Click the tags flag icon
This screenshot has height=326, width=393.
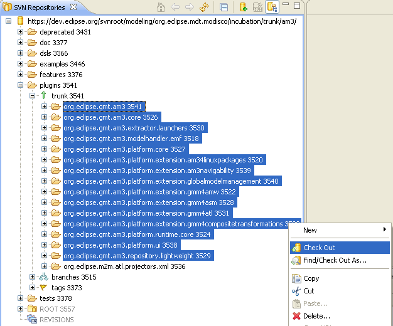[x=43, y=288]
